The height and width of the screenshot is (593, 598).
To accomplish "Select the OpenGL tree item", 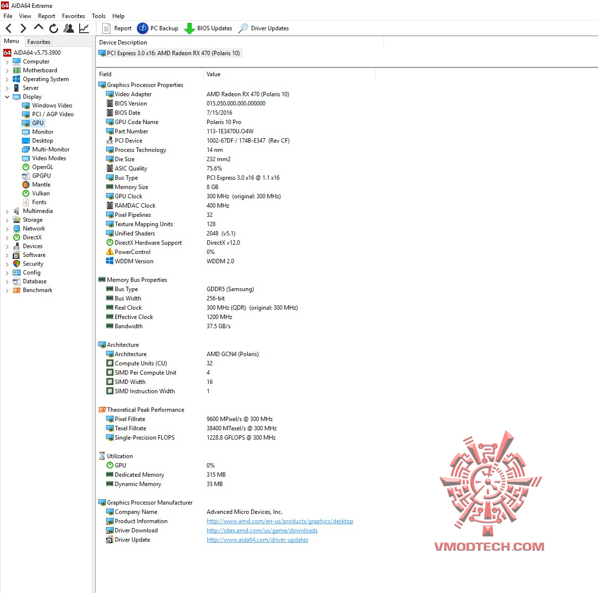I will click(x=38, y=167).
